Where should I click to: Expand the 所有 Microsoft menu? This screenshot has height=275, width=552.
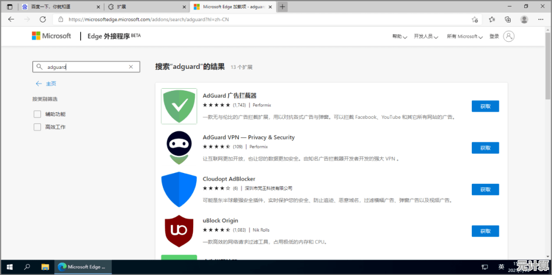[464, 37]
